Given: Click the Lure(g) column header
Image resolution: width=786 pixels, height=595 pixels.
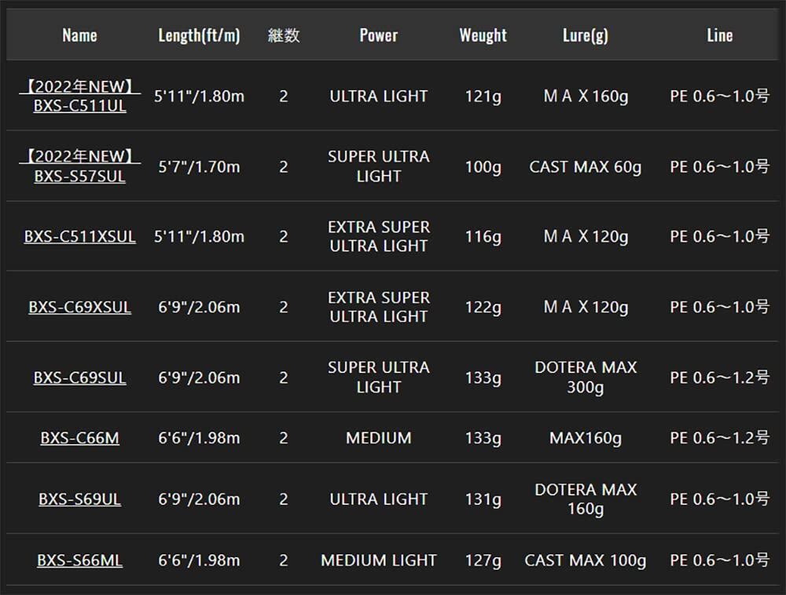Looking at the screenshot, I should [x=586, y=35].
